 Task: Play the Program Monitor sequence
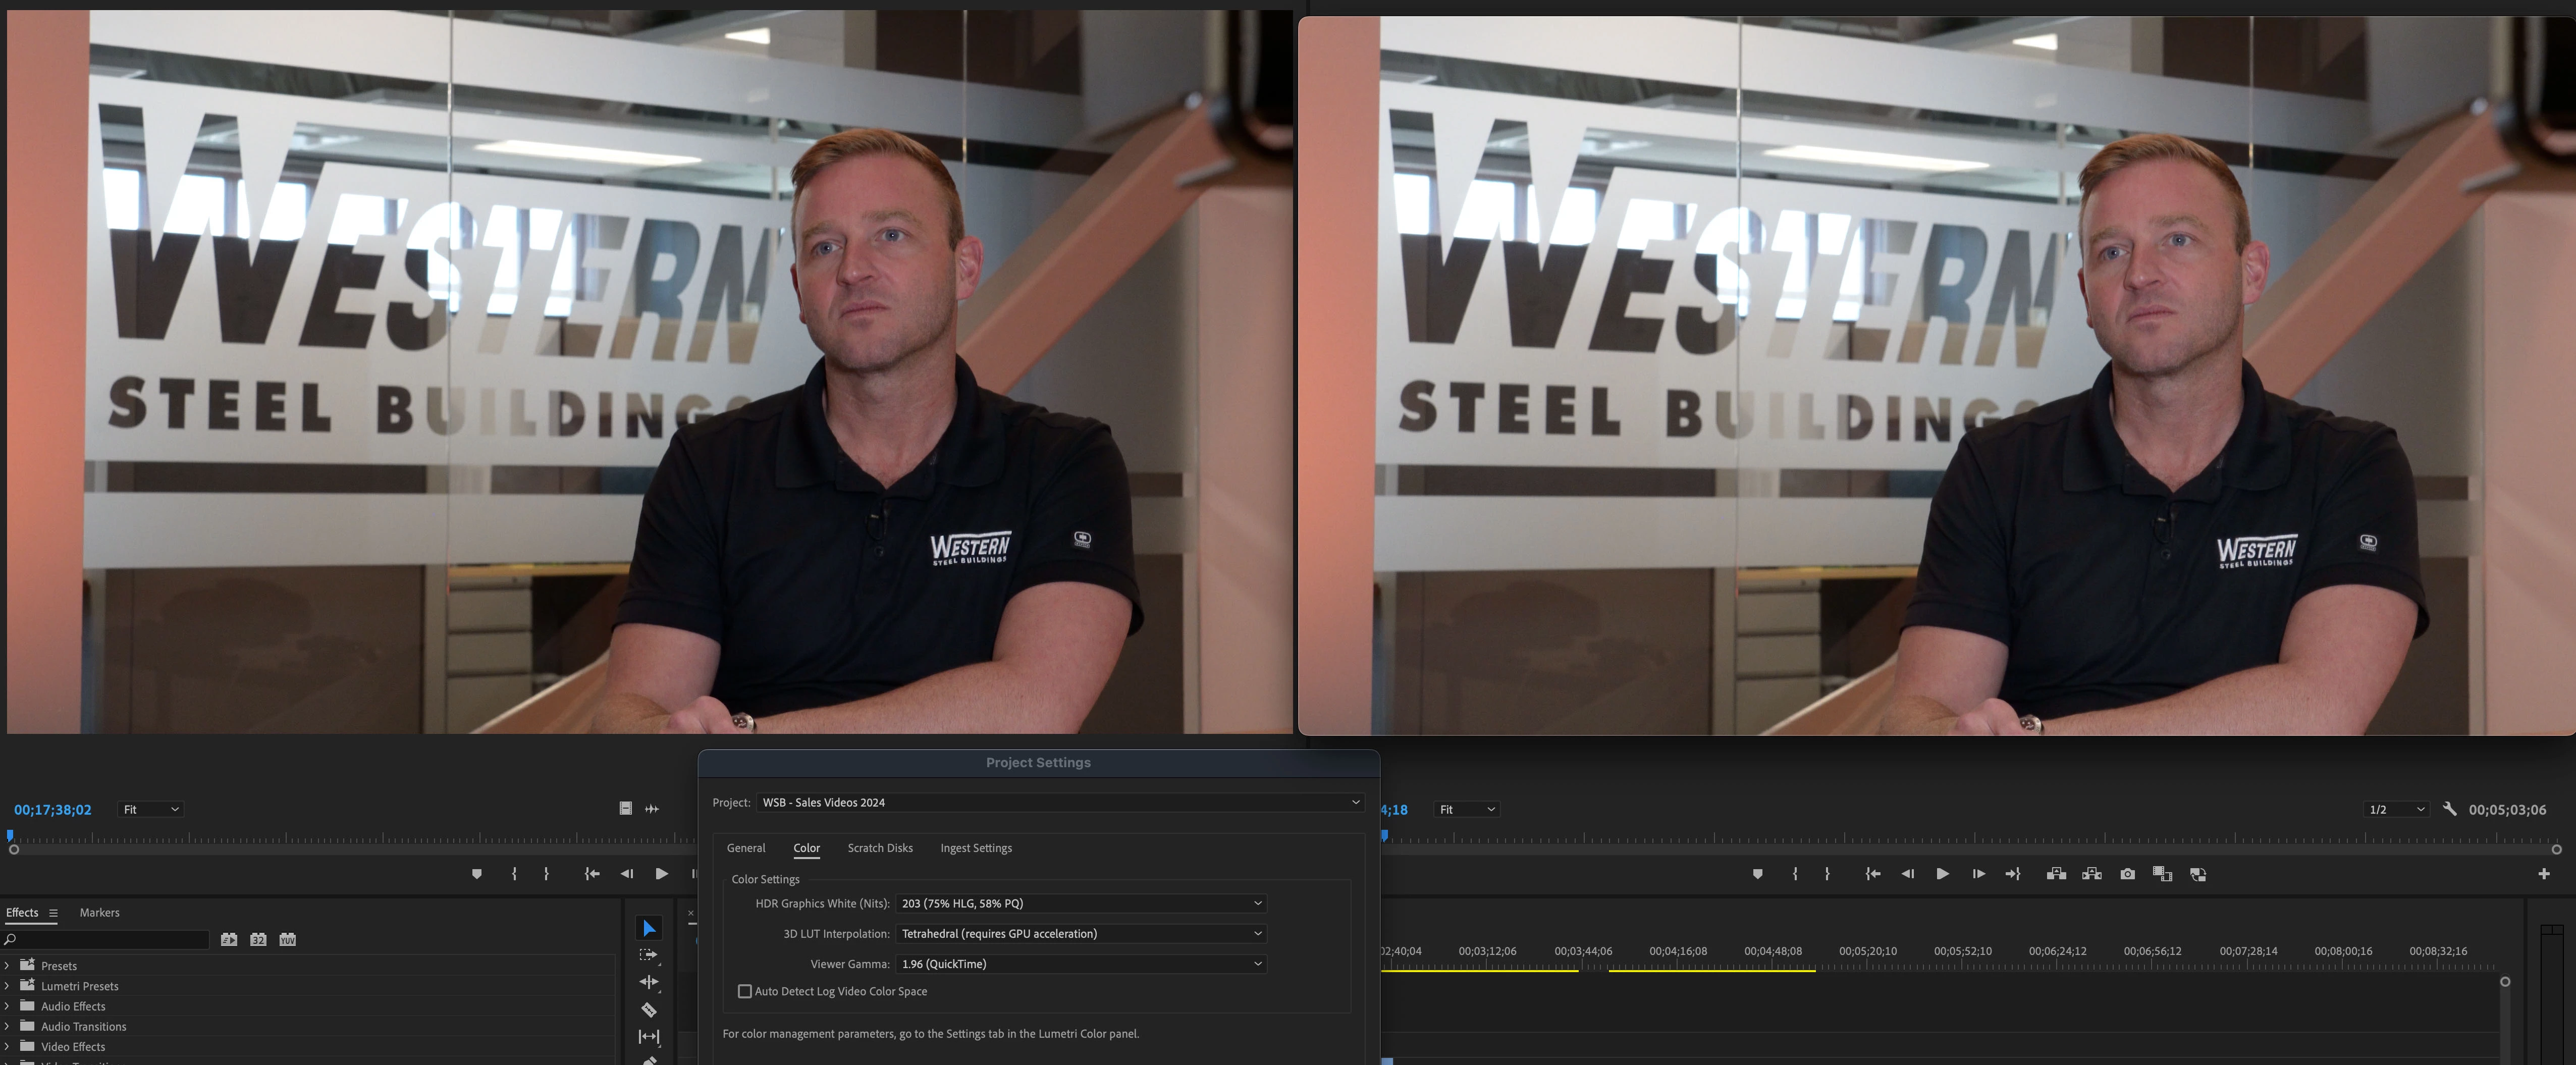pyautogui.click(x=1942, y=874)
